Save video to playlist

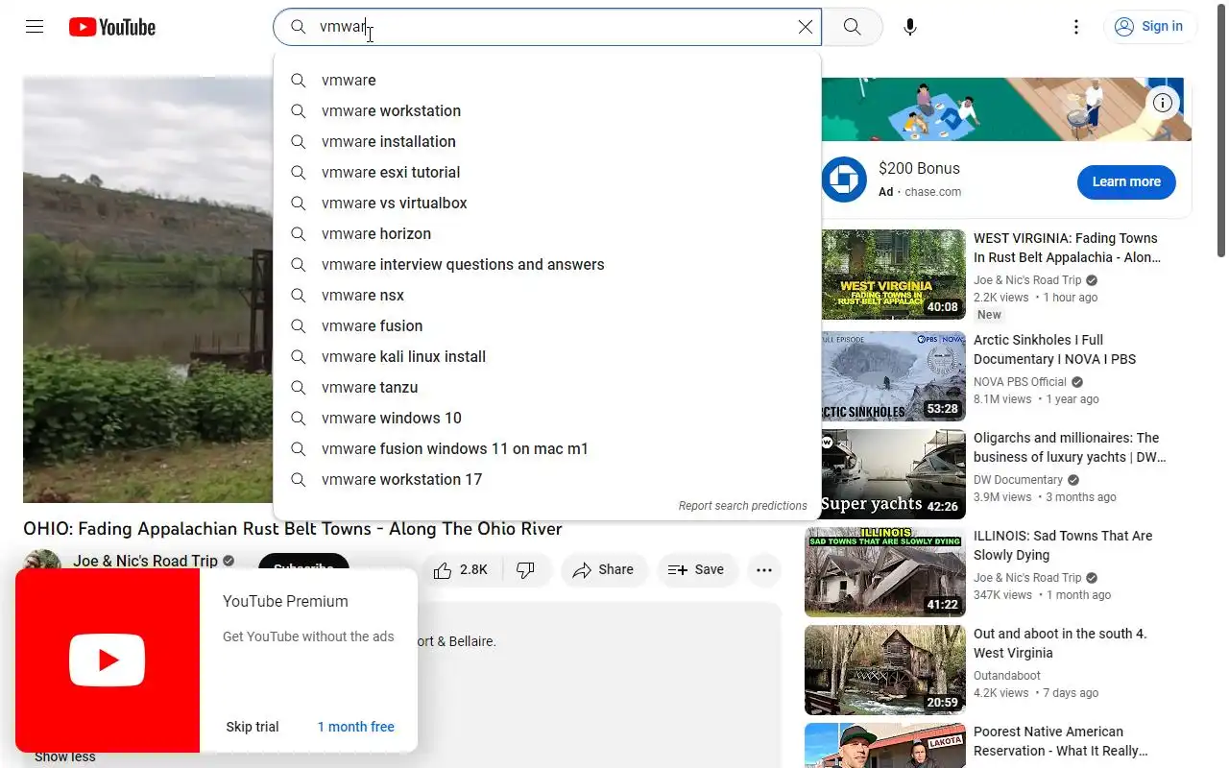point(697,570)
